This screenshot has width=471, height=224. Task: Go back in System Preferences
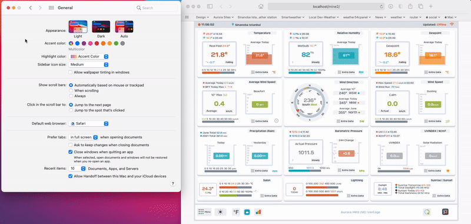[x=31, y=8]
